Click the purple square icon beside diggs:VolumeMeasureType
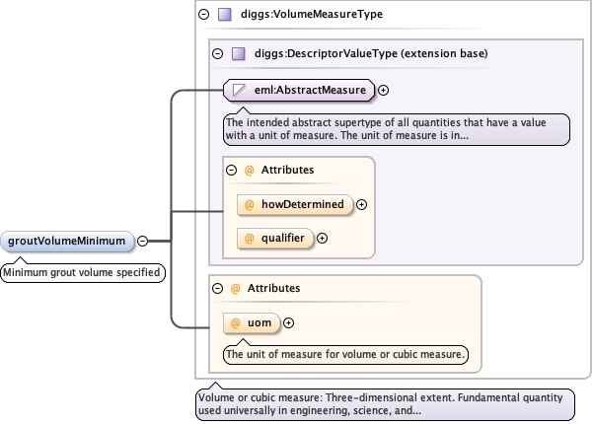This screenshot has height=424, width=593. click(224, 15)
